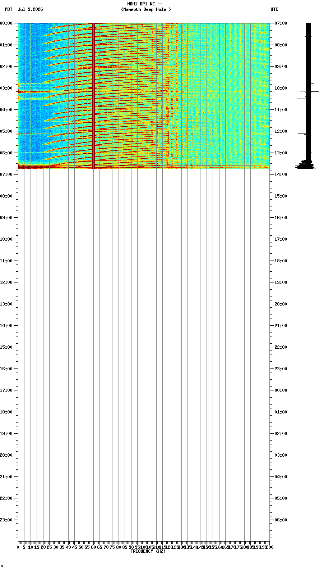Select the 17:00 UTC time label
This screenshot has height=570, width=324.
pos(281,239)
